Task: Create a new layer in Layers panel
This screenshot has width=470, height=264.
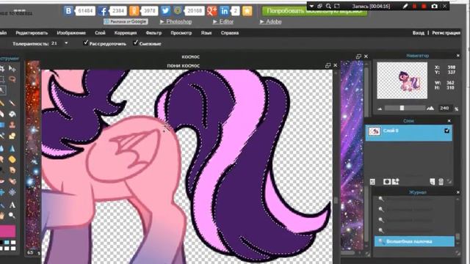Action: click(433, 182)
